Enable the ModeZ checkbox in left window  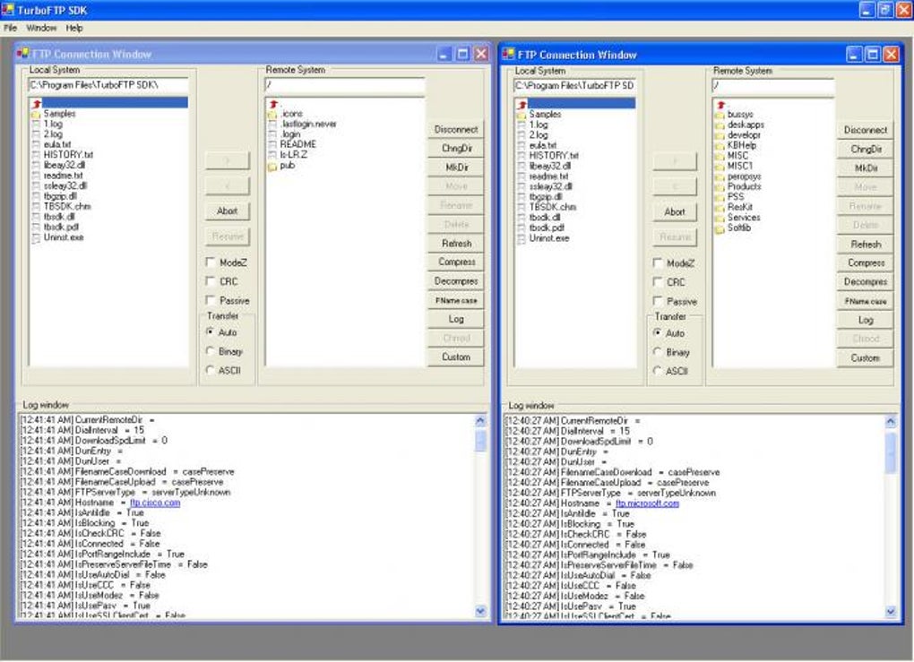tap(211, 262)
